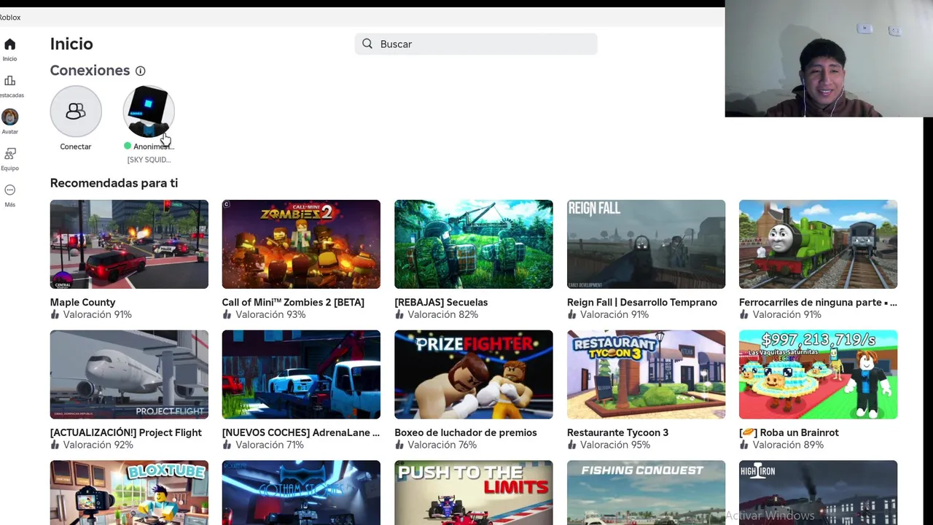Viewport: 933px width, 525px height.
Task: Click the Conexiones heading
Action: pyautogui.click(x=90, y=71)
